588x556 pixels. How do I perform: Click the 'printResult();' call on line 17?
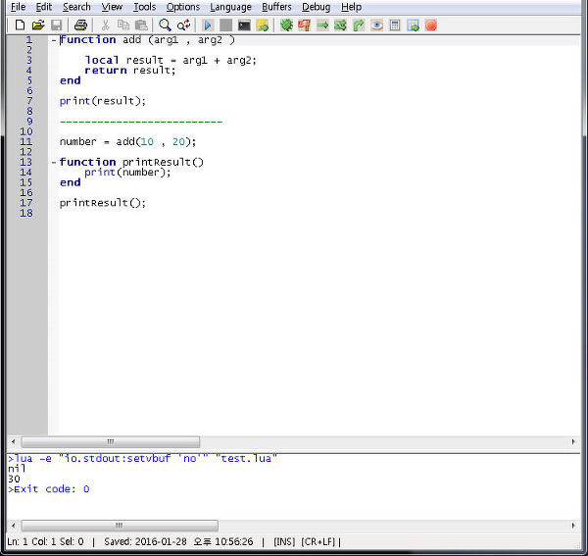102,203
